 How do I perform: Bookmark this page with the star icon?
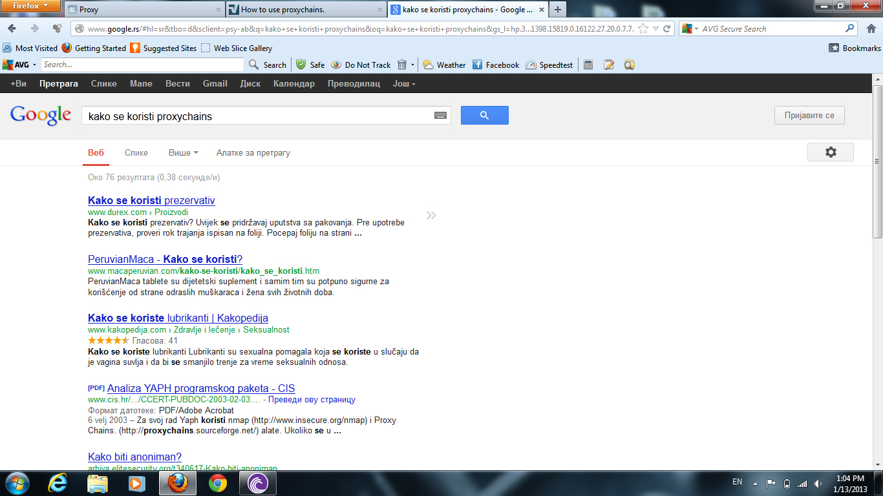(x=643, y=28)
